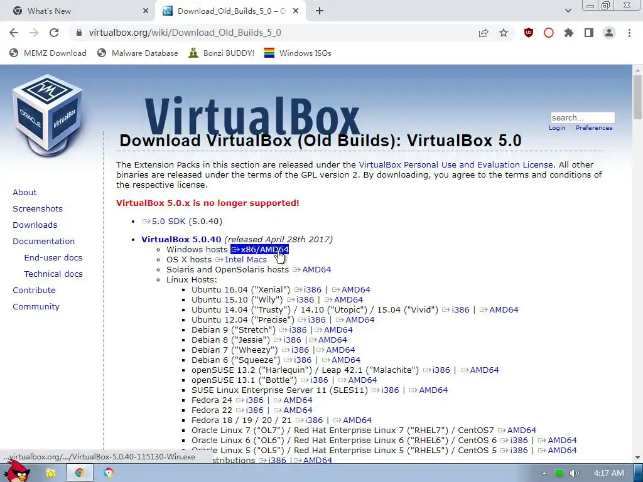Viewport: 643px width, 482px height.
Task: Open the second Chrome taskbar icon
Action: [x=109, y=473]
